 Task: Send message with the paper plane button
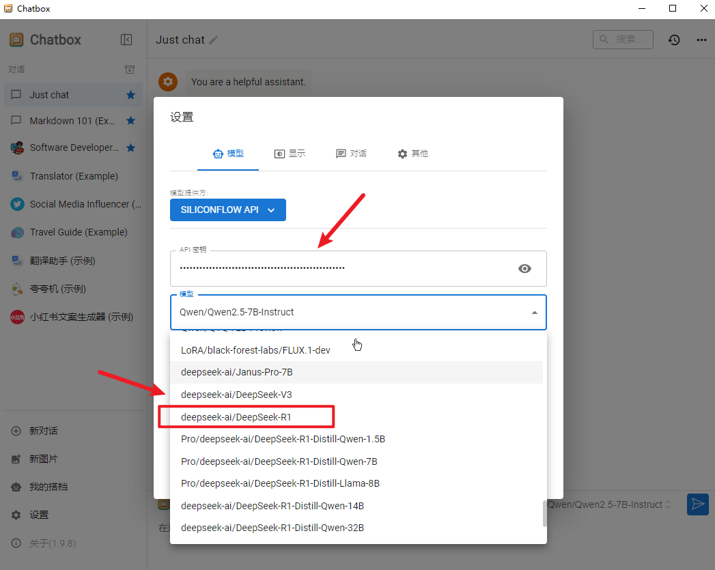click(x=698, y=504)
